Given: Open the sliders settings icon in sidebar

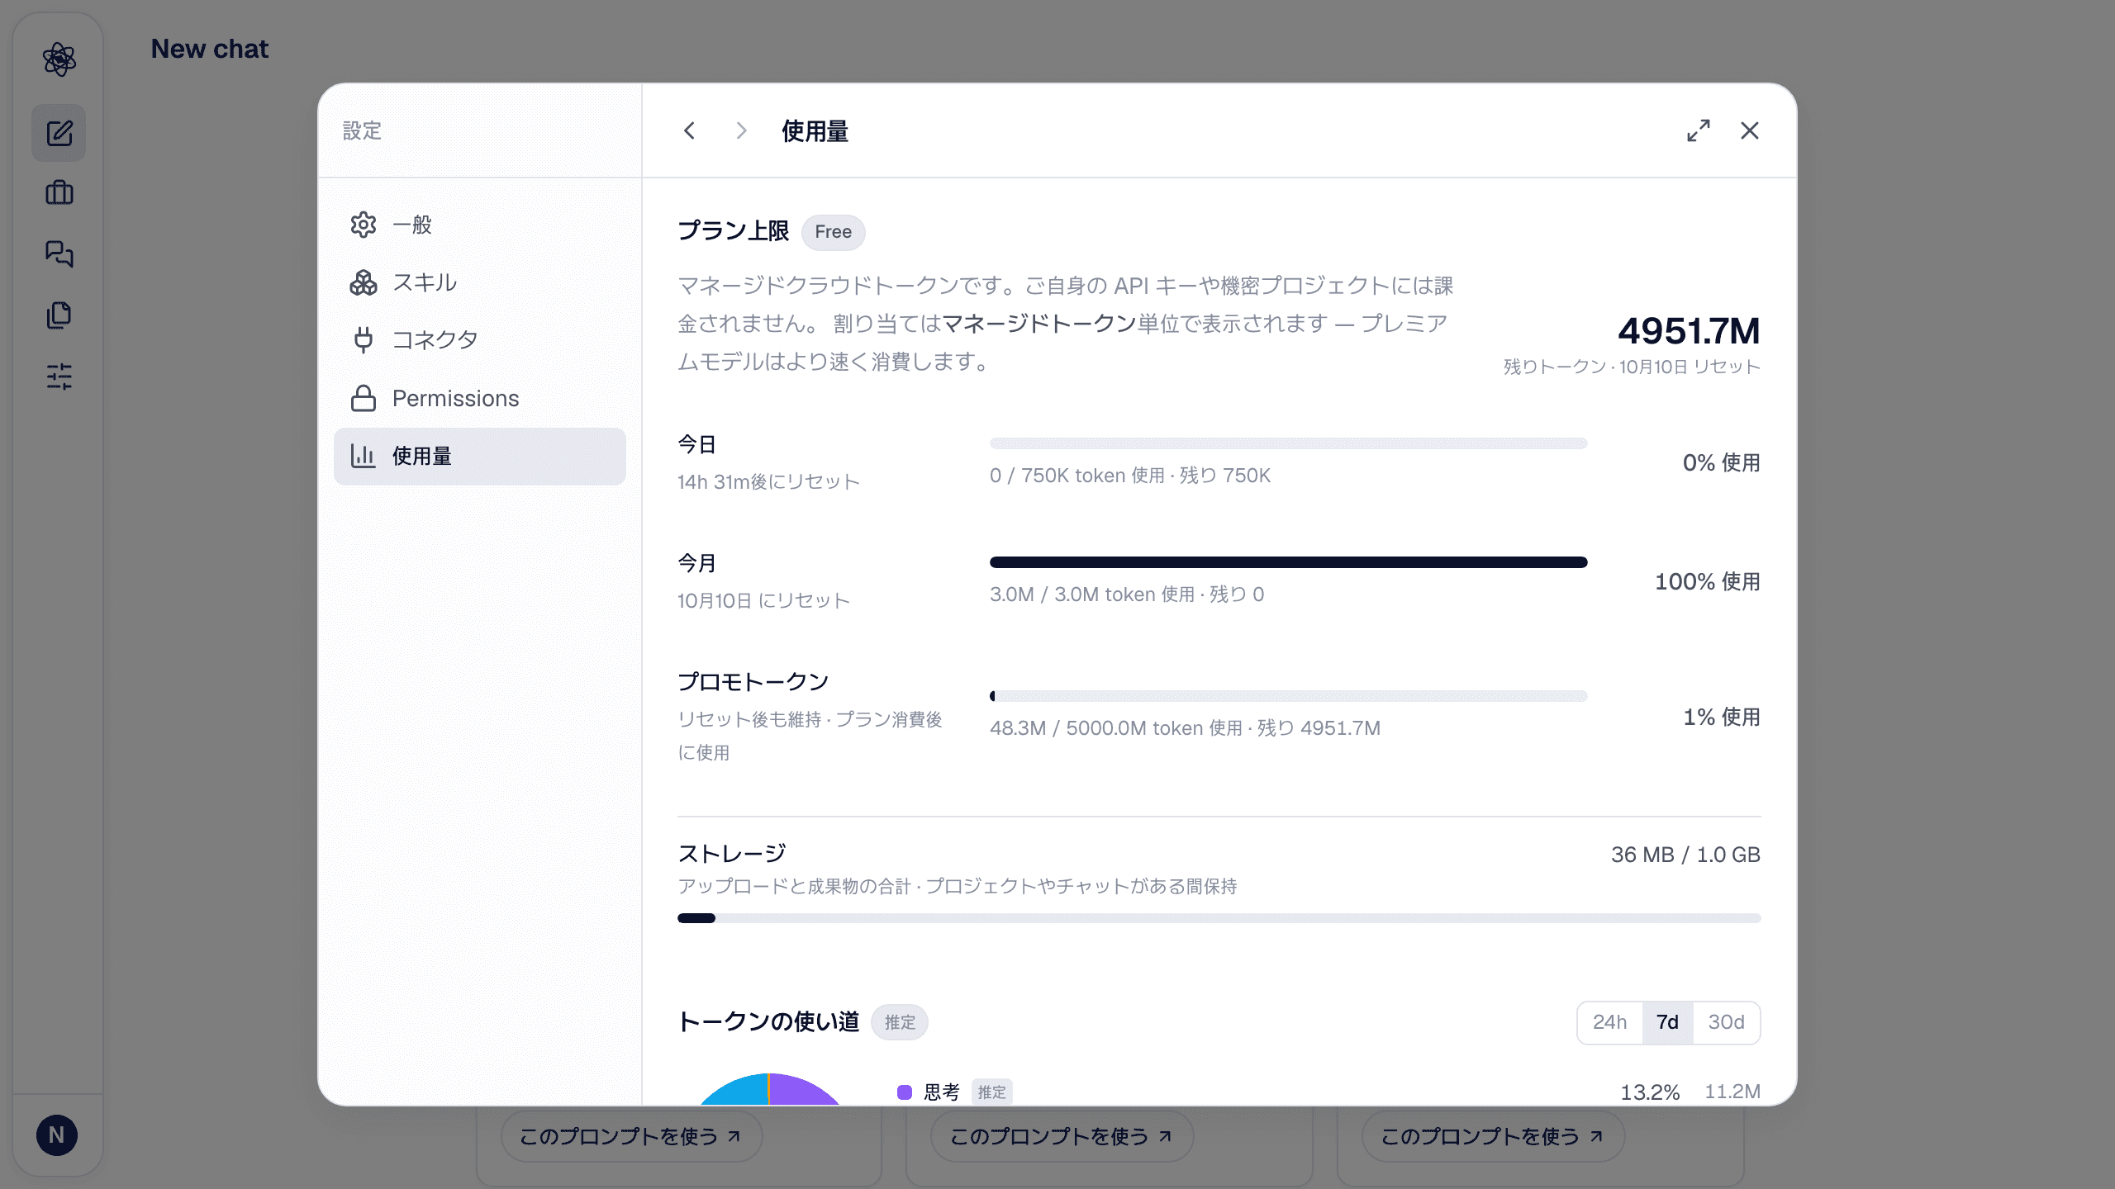Looking at the screenshot, I should click(x=59, y=377).
